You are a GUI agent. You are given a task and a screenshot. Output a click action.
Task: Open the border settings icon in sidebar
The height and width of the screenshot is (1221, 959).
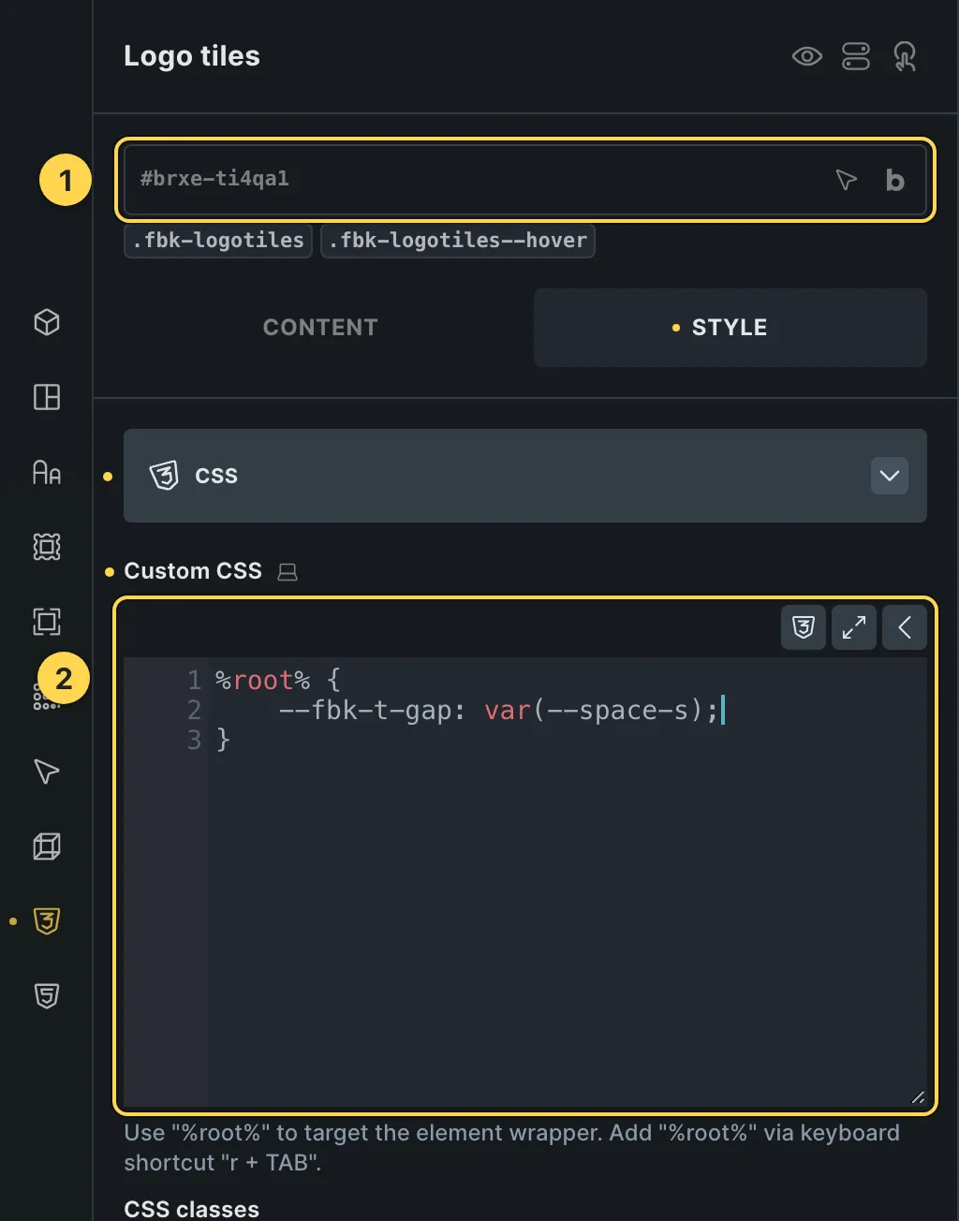(47, 547)
